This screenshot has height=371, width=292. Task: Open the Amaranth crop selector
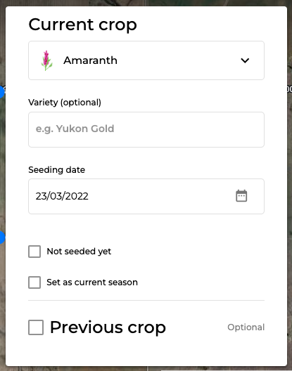[x=146, y=60]
